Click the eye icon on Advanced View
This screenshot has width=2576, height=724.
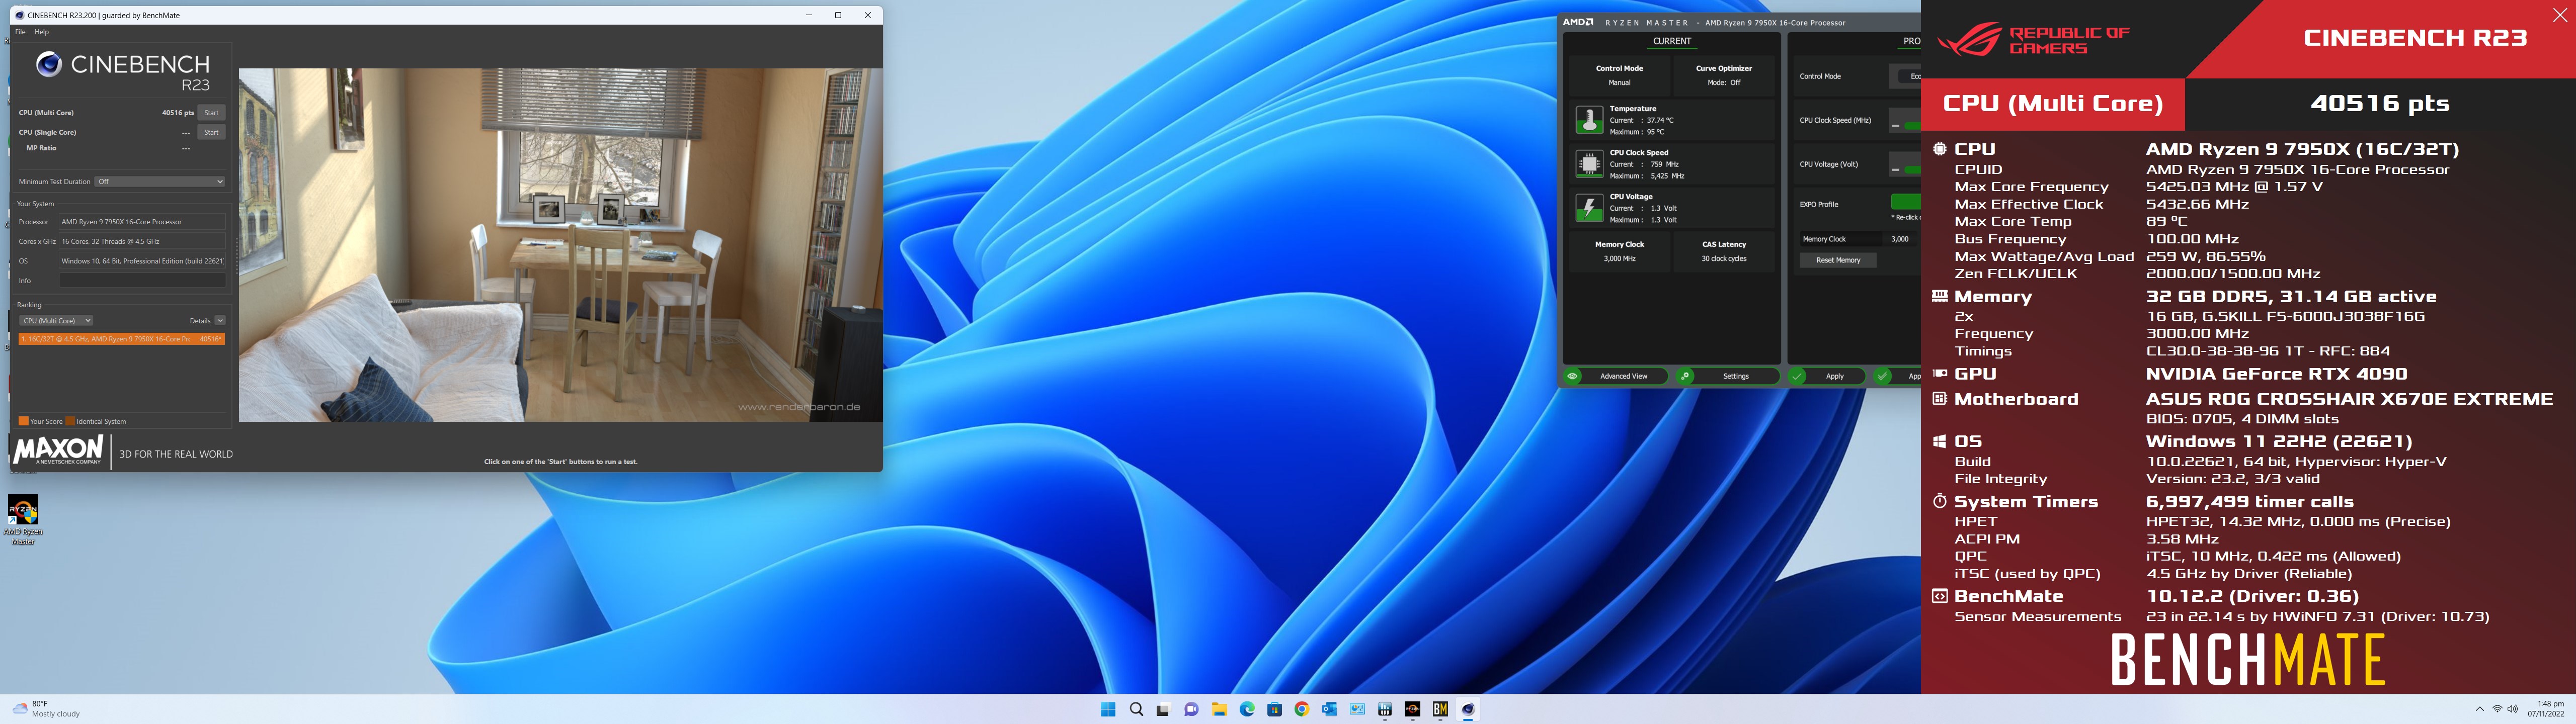pos(1573,376)
